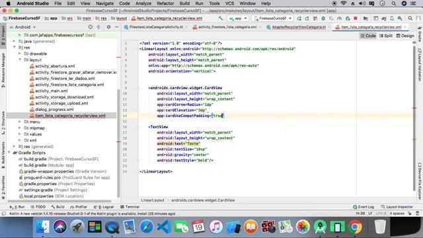Click the green Debug bug icon
The width and height of the screenshot is (423, 238).
pyautogui.click(x=323, y=19)
